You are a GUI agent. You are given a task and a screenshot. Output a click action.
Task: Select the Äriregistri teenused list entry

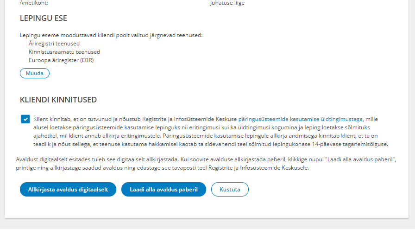(54, 44)
